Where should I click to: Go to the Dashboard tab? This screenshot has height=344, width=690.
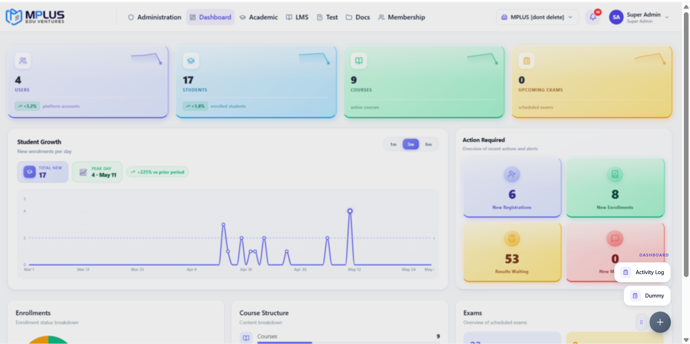[x=210, y=17]
